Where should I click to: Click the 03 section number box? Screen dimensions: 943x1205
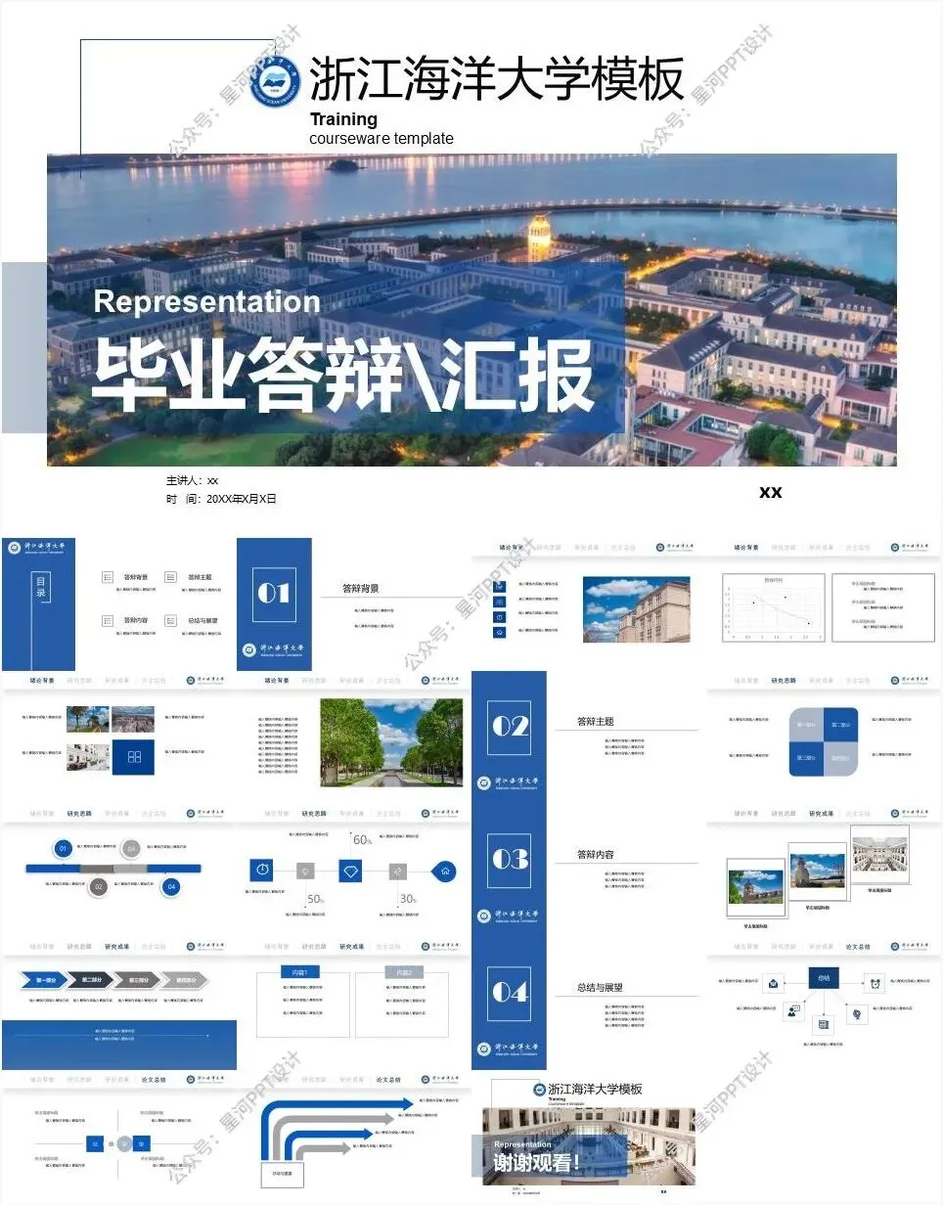[x=509, y=860]
